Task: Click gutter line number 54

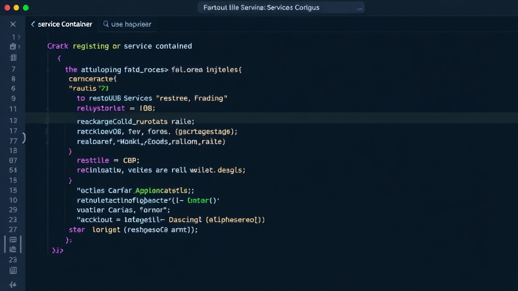Action: [x=13, y=170]
